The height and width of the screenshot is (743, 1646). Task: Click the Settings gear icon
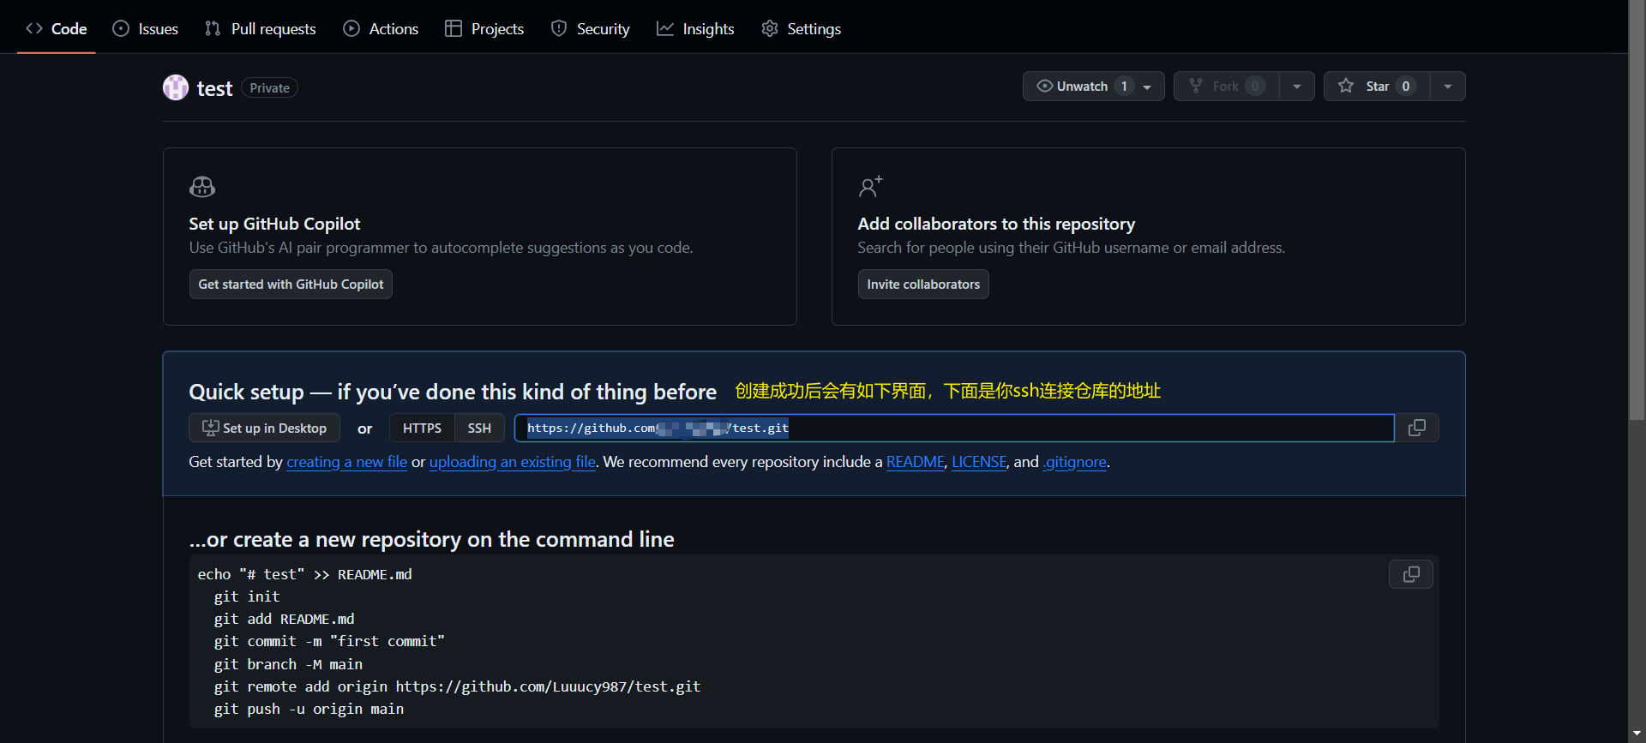click(x=770, y=28)
